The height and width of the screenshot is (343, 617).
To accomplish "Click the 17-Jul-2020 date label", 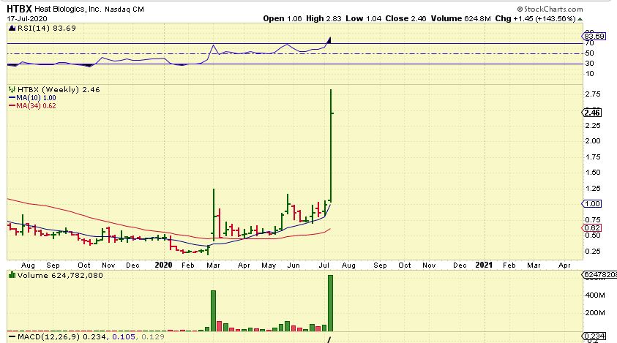I will (20, 18).
